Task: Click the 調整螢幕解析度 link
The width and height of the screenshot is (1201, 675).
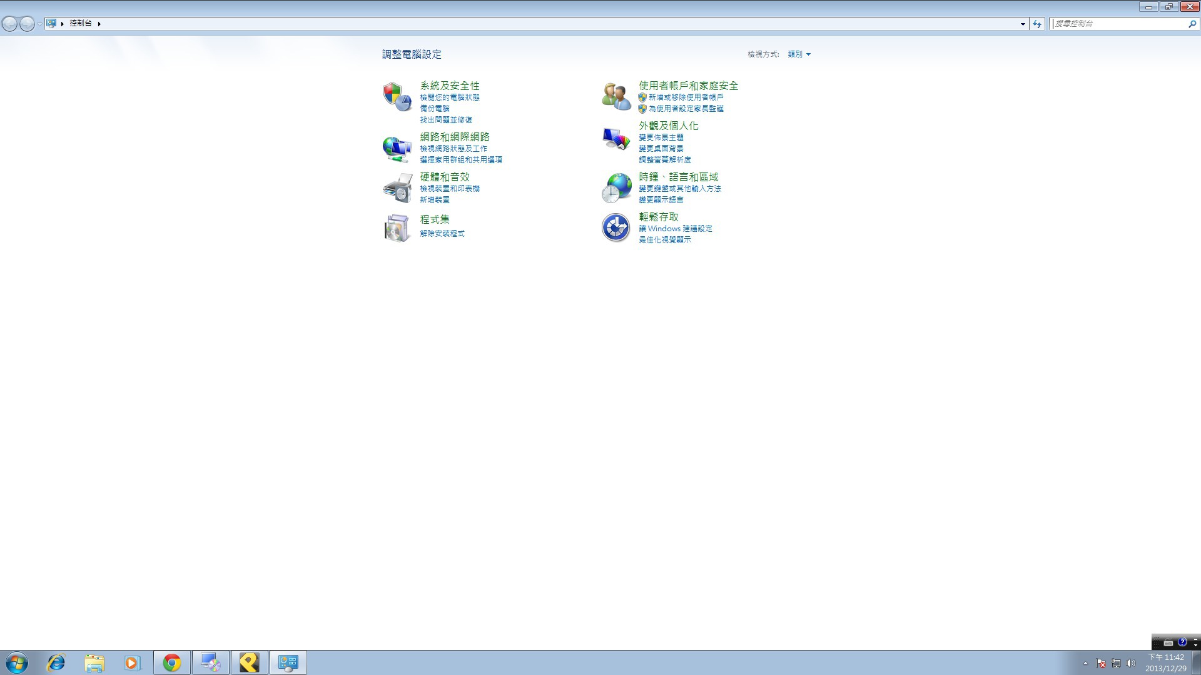Action: (665, 160)
